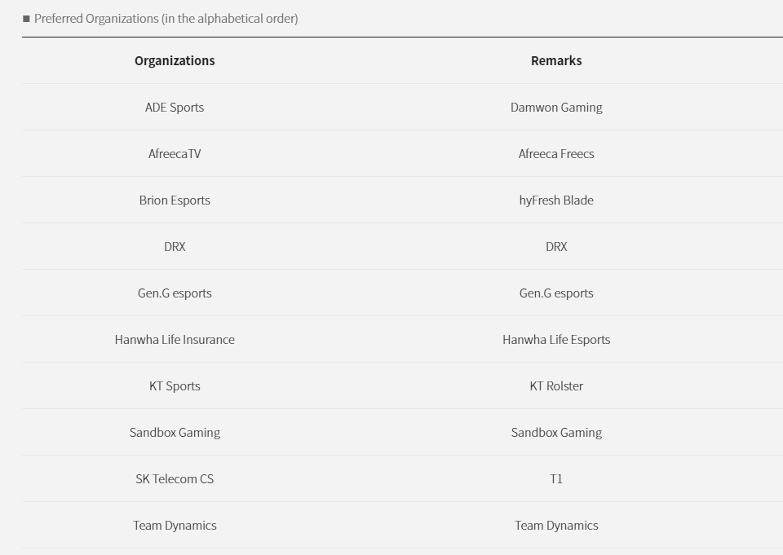Click the Remarks column header
Screen dimensions: 783x555
coord(556,60)
